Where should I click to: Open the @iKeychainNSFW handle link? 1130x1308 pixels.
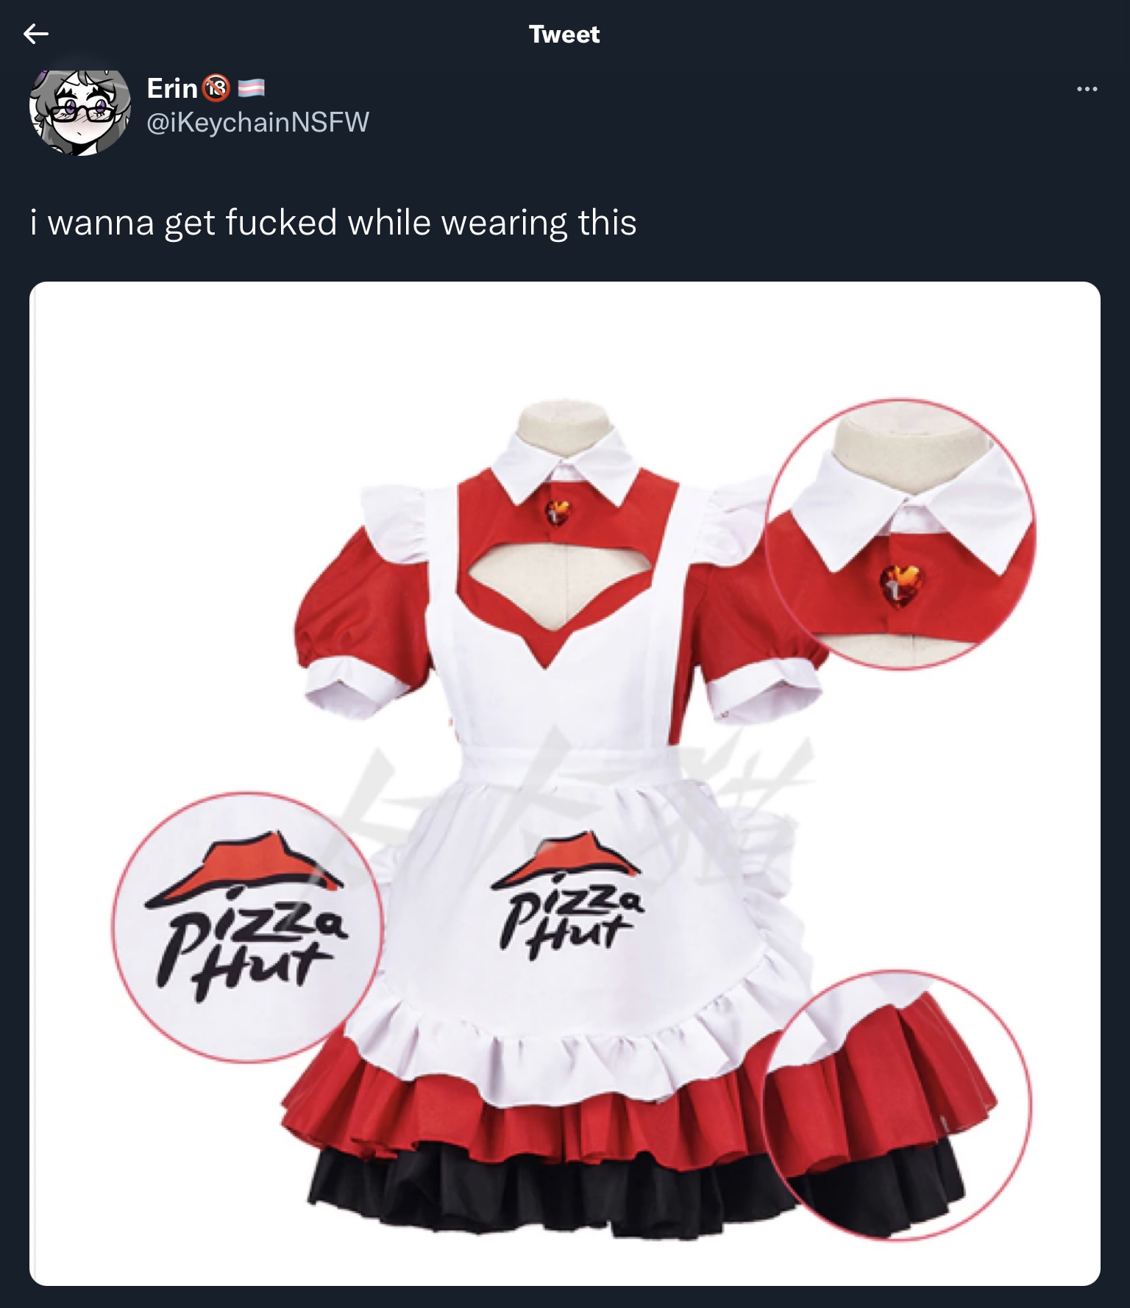[x=258, y=122]
